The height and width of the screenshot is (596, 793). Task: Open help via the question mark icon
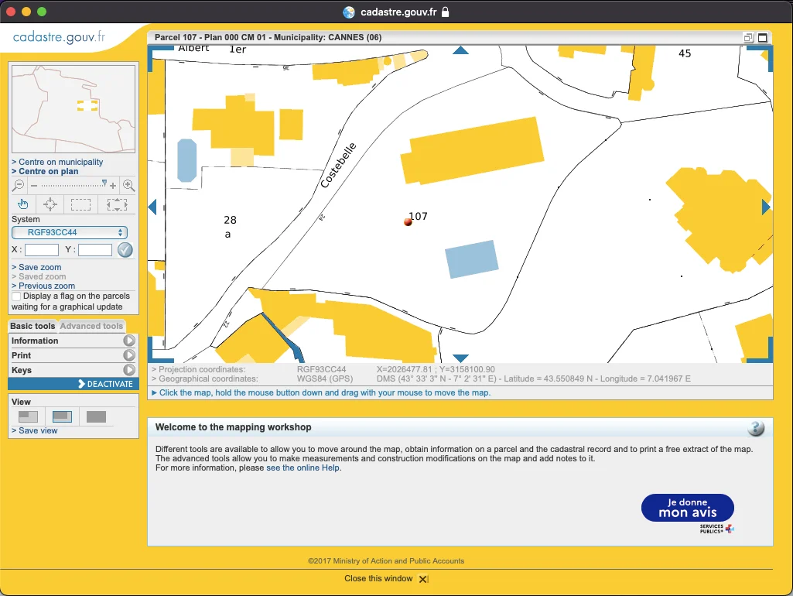pos(756,429)
